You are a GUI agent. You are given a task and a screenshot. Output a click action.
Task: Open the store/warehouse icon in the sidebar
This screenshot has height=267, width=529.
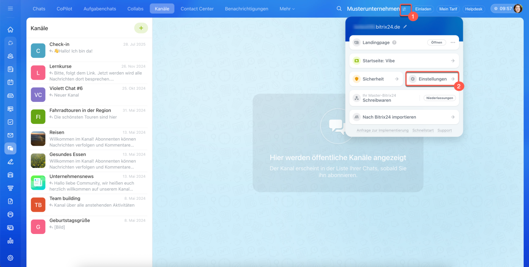[x=10, y=175]
